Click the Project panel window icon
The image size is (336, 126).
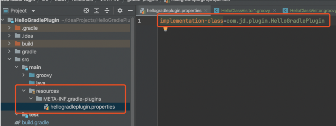(5, 11)
